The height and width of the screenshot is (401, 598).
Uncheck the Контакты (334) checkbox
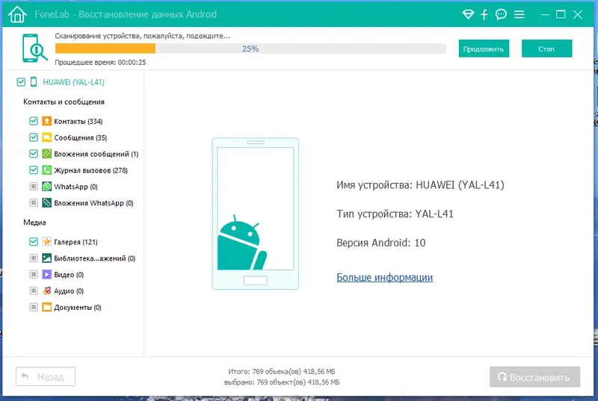pos(34,121)
